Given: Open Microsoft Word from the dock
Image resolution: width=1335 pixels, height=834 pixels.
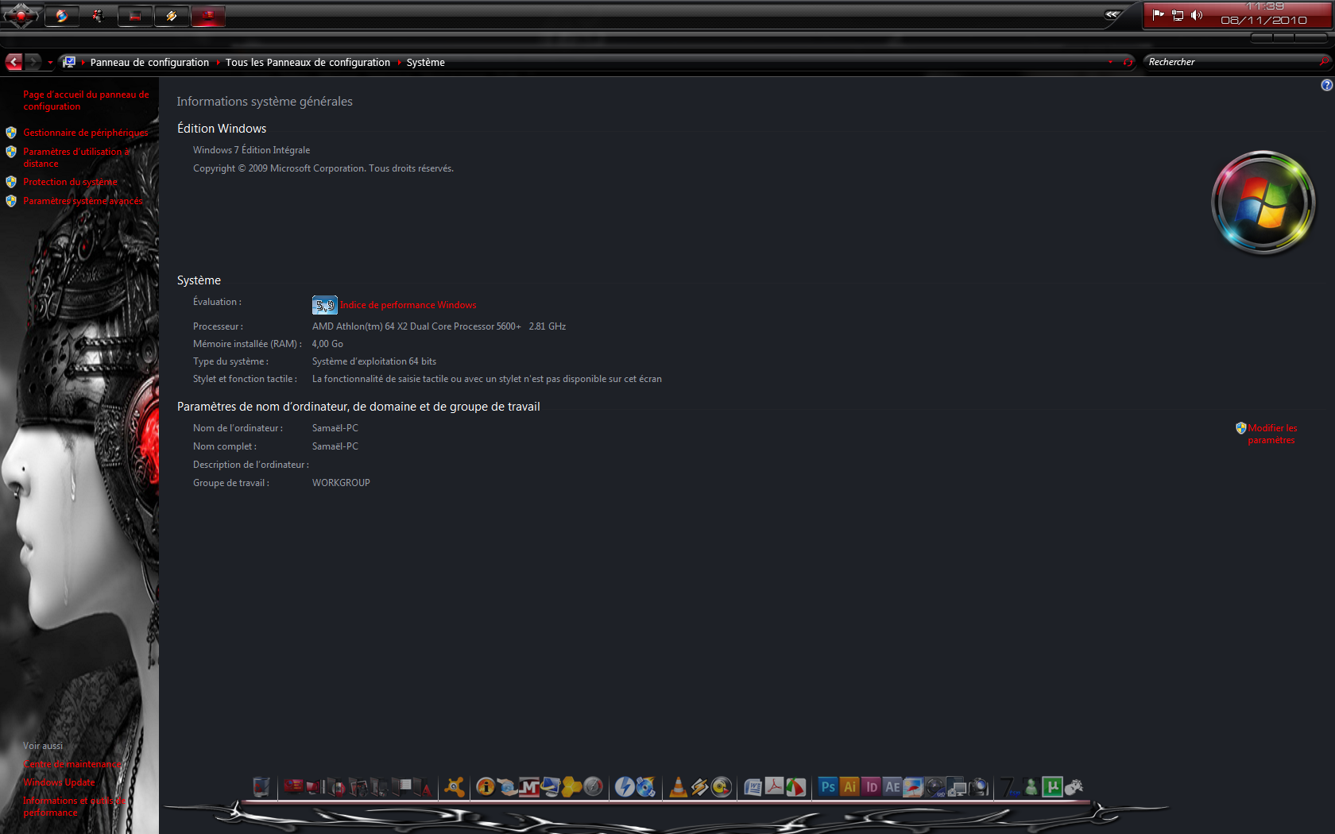Looking at the screenshot, I should pos(753,787).
